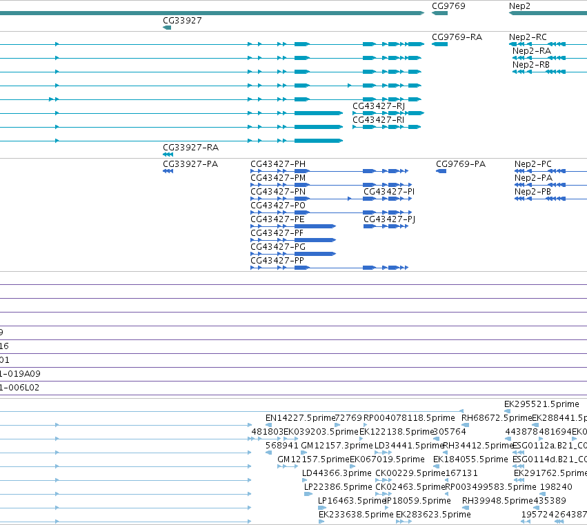
Task: Select protein Nep2-PC label
Action: (533, 164)
